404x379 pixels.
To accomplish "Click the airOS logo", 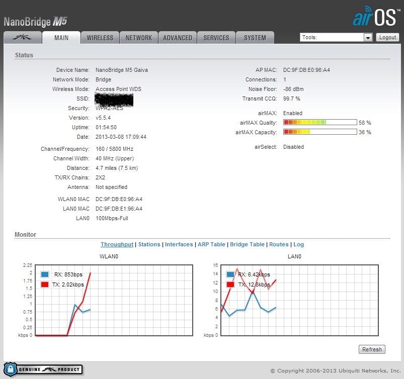I will [376, 16].
